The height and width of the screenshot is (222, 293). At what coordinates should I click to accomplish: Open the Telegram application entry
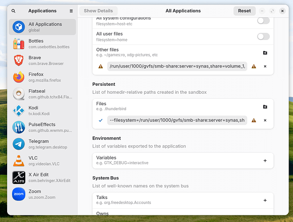point(43,144)
